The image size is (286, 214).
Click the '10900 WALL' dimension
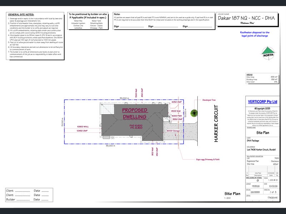click(83, 127)
